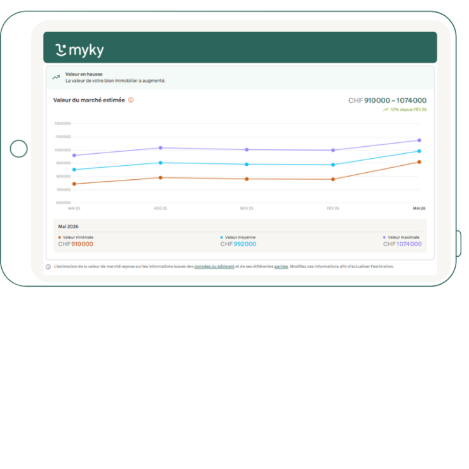This screenshot has width=469, height=469.
Task: Click the MAI 26 axis label
Action: pyautogui.click(x=419, y=208)
